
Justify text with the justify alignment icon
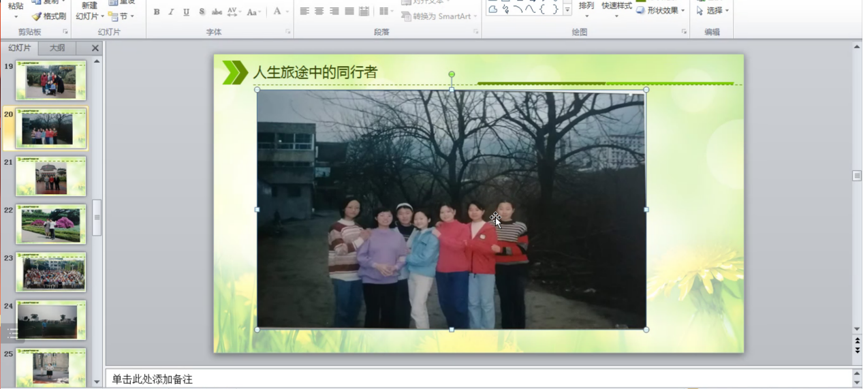pyautogui.click(x=349, y=12)
